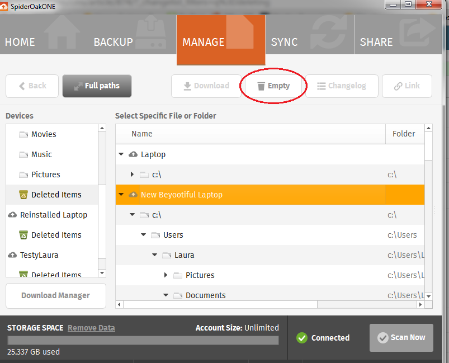Click the file tree scroll-down arrow
This screenshot has width=449, height=363.
pyautogui.click(x=428, y=296)
